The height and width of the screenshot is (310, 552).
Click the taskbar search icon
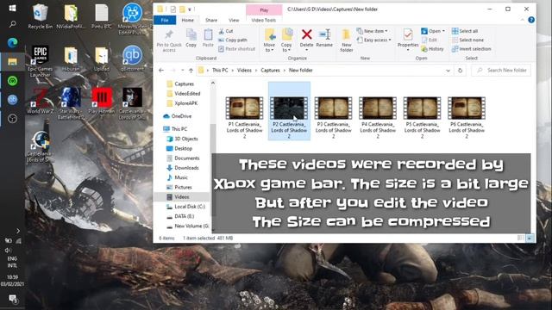point(12,24)
